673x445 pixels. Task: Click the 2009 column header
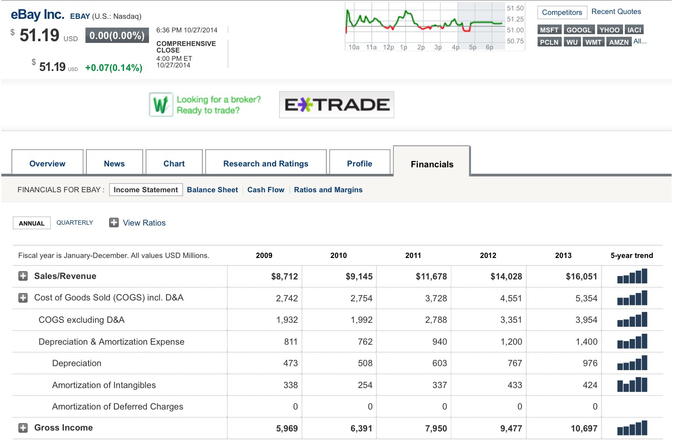pos(264,255)
